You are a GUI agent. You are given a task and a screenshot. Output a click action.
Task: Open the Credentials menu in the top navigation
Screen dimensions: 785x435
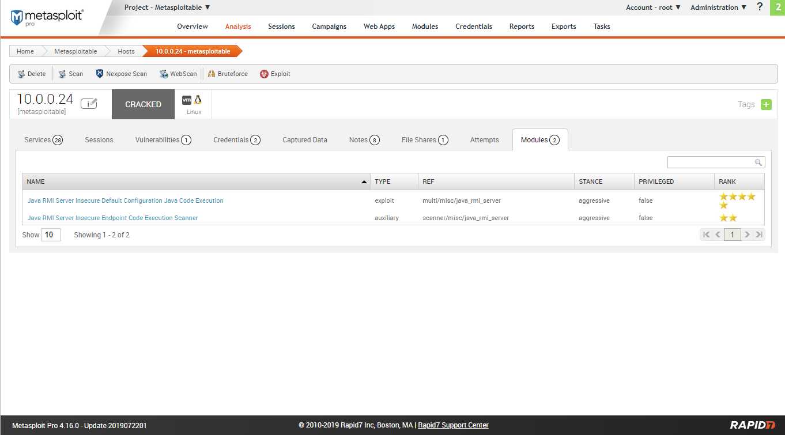(x=474, y=27)
